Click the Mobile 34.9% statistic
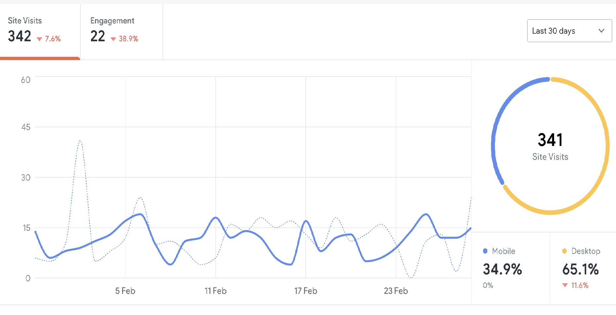Image resolution: width=616 pixels, height=315 pixels. tap(502, 269)
